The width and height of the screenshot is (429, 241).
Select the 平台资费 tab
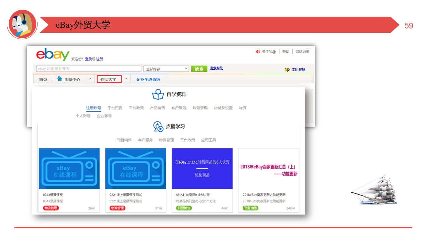[x=115, y=108]
